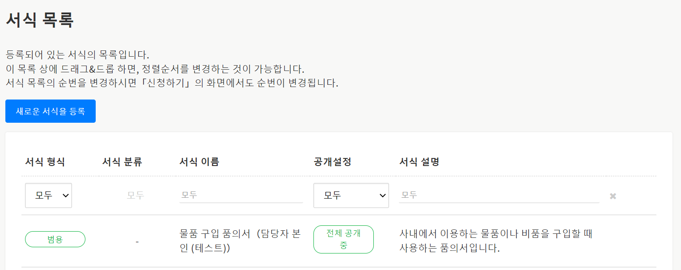Focus the 서식 설명 filter field
Viewport: 681px width, 270px height.
(x=499, y=195)
